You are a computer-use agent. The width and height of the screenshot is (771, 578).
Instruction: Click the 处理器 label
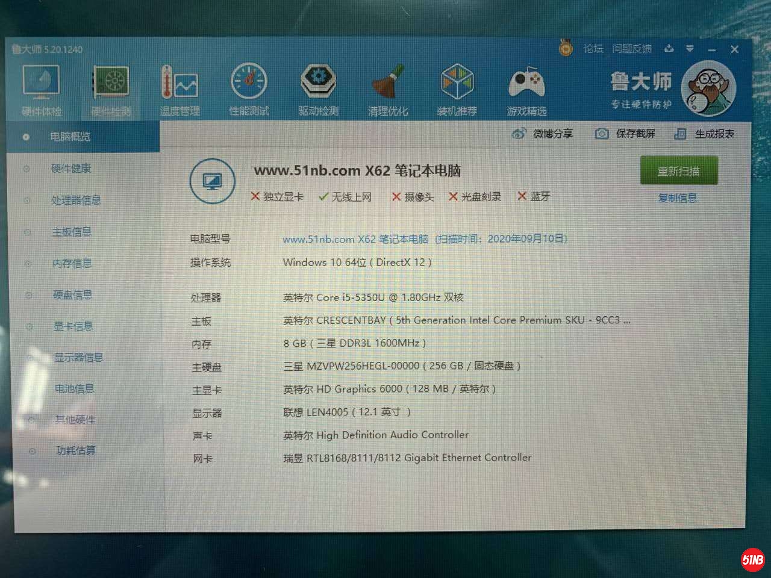click(x=206, y=297)
